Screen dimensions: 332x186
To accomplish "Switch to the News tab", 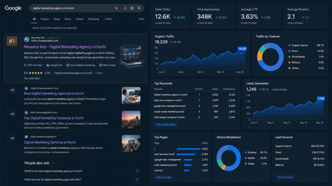I will [x=68, y=19].
